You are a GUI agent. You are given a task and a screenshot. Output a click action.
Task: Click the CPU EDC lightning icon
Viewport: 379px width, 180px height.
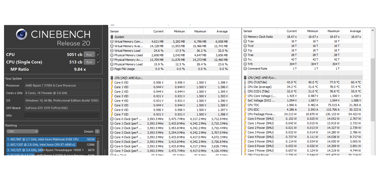click(245, 110)
